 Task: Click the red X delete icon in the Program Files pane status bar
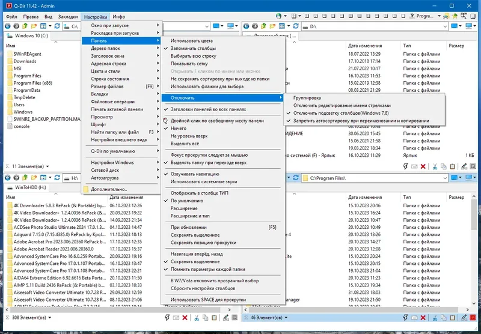[x=423, y=318]
